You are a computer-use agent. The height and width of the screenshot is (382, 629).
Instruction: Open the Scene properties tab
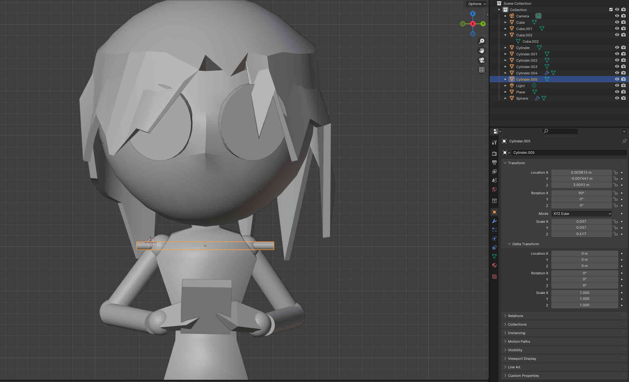coord(494,180)
